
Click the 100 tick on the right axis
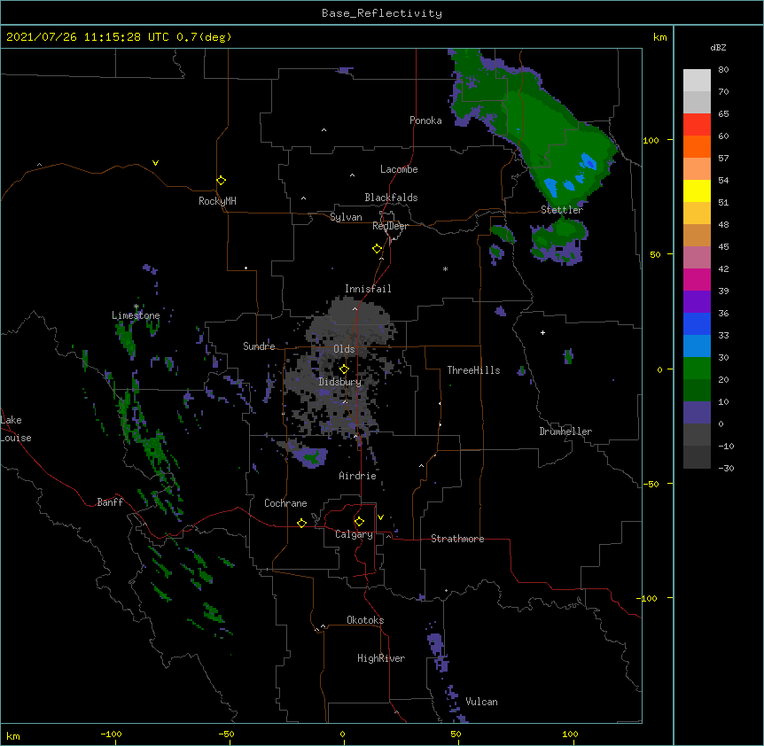click(x=651, y=140)
